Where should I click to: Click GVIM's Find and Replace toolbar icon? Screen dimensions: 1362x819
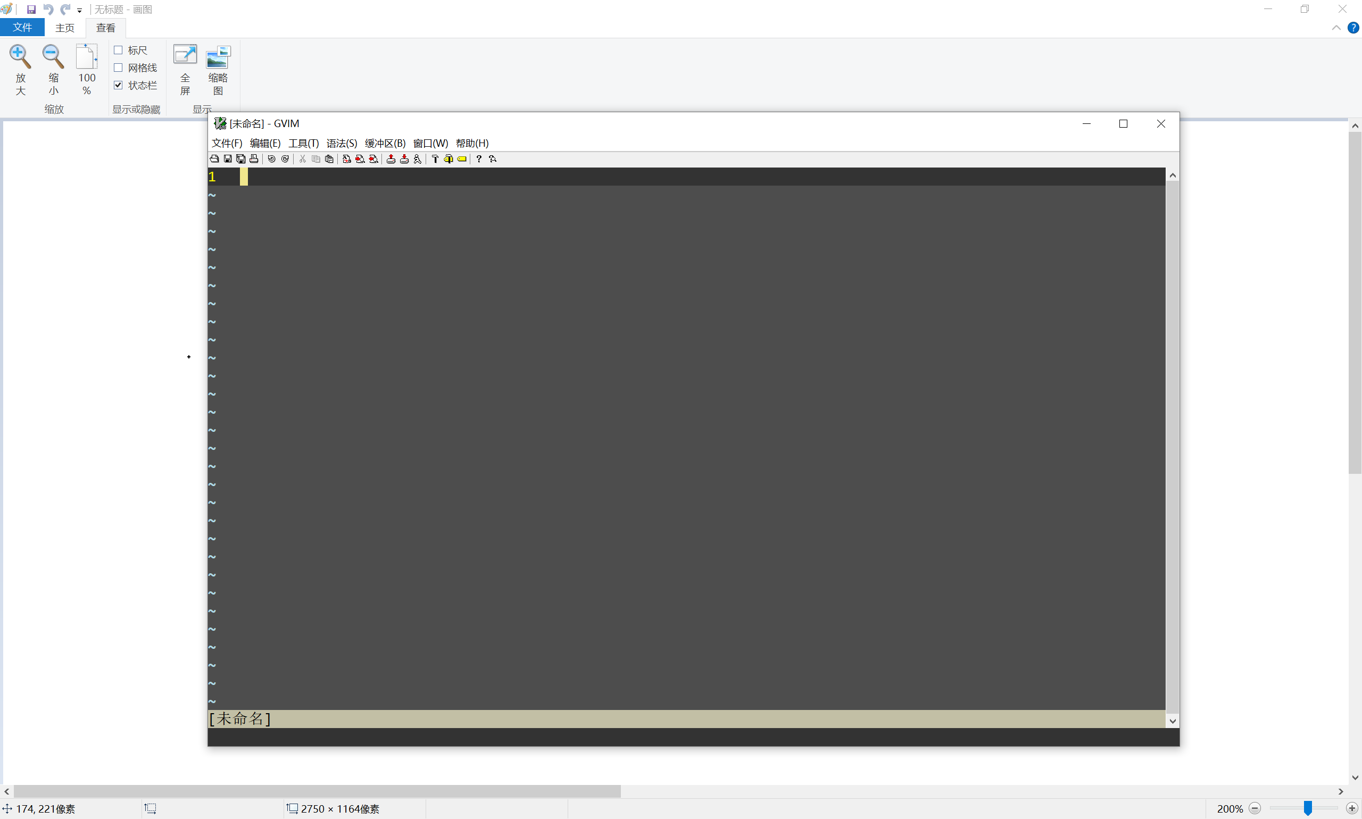347,159
